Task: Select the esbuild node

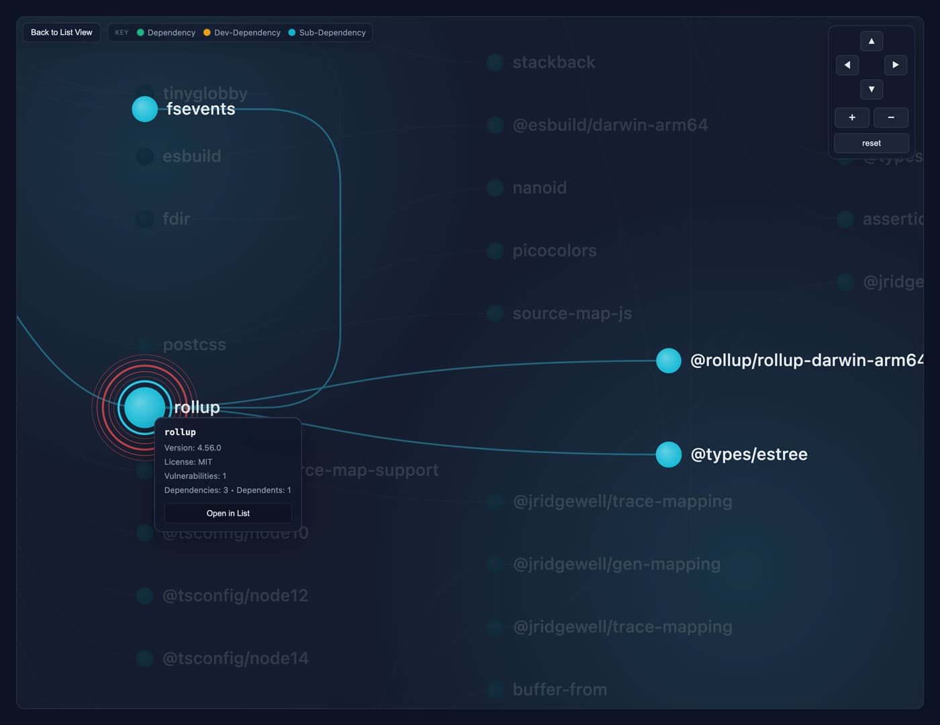Action: pyautogui.click(x=144, y=156)
